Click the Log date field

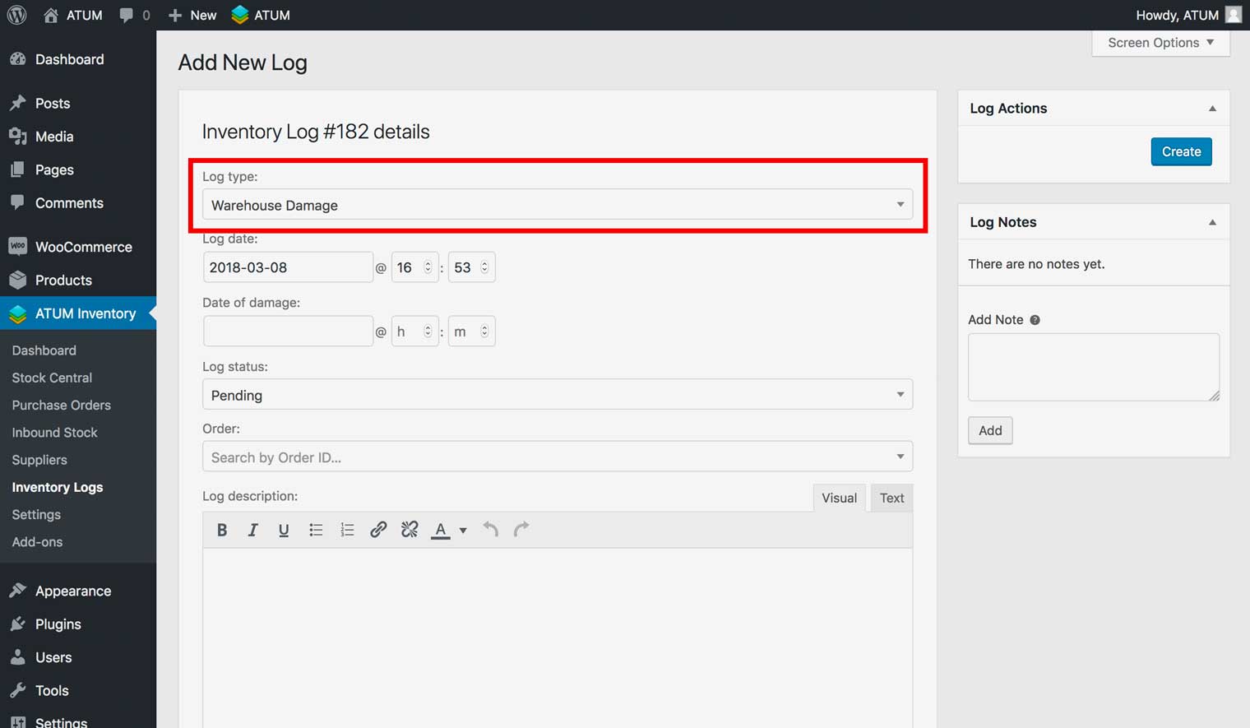(288, 267)
